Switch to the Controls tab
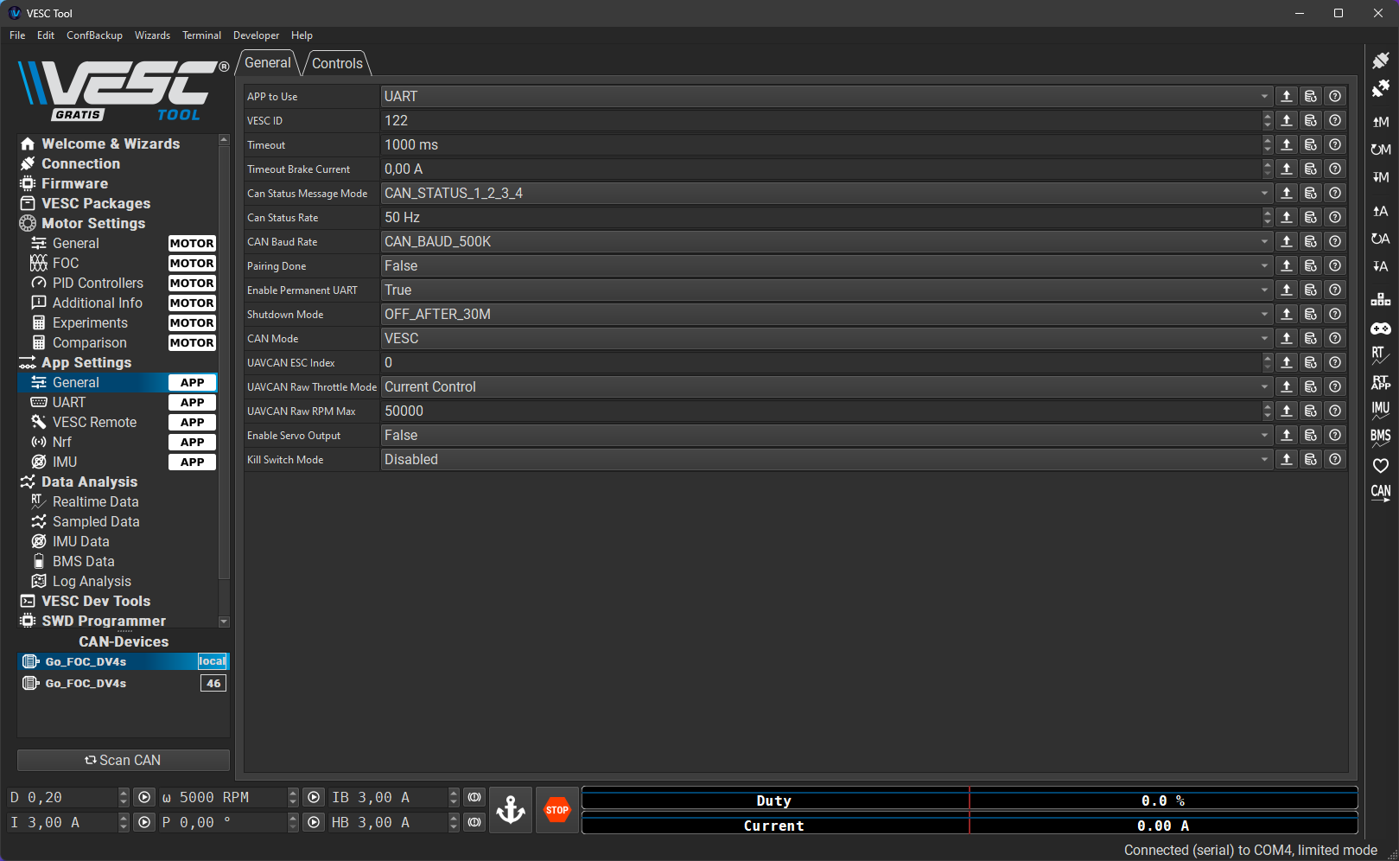The width and height of the screenshot is (1399, 861). click(x=337, y=63)
